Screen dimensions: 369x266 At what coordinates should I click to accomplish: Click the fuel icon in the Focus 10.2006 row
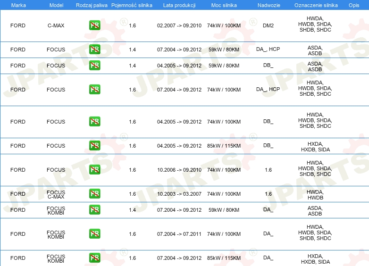coord(94,170)
